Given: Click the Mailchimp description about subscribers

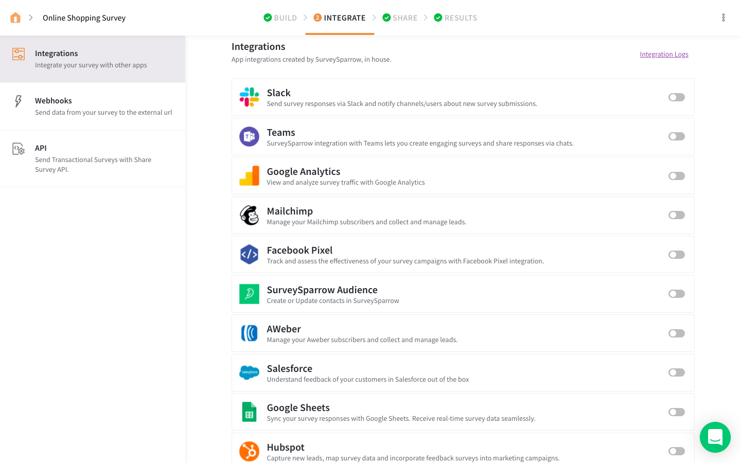Looking at the screenshot, I should point(366,222).
